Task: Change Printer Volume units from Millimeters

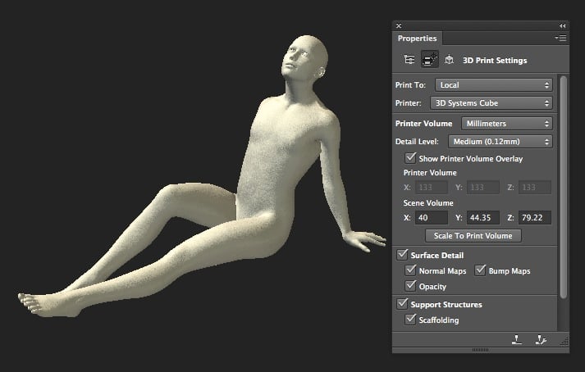Action: click(505, 124)
